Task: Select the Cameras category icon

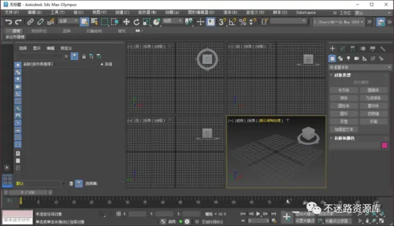Action: (x=356, y=58)
